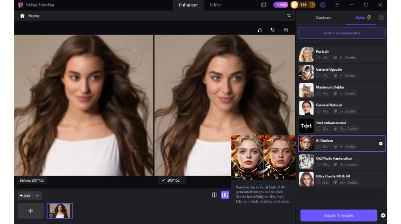Image resolution: width=401 pixels, height=224 pixels.
Task: Switch to split slider compare view icon
Action: pos(214,195)
